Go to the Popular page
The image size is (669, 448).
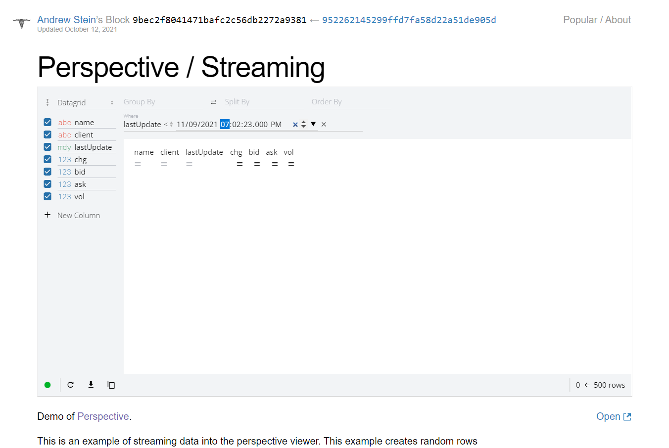(x=580, y=20)
